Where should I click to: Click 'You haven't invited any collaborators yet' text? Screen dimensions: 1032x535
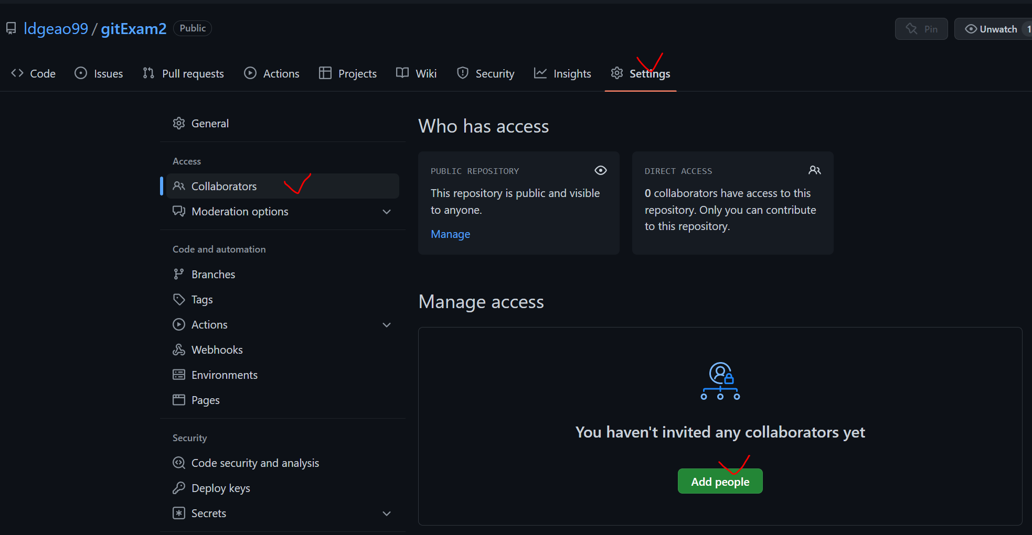pyautogui.click(x=720, y=432)
